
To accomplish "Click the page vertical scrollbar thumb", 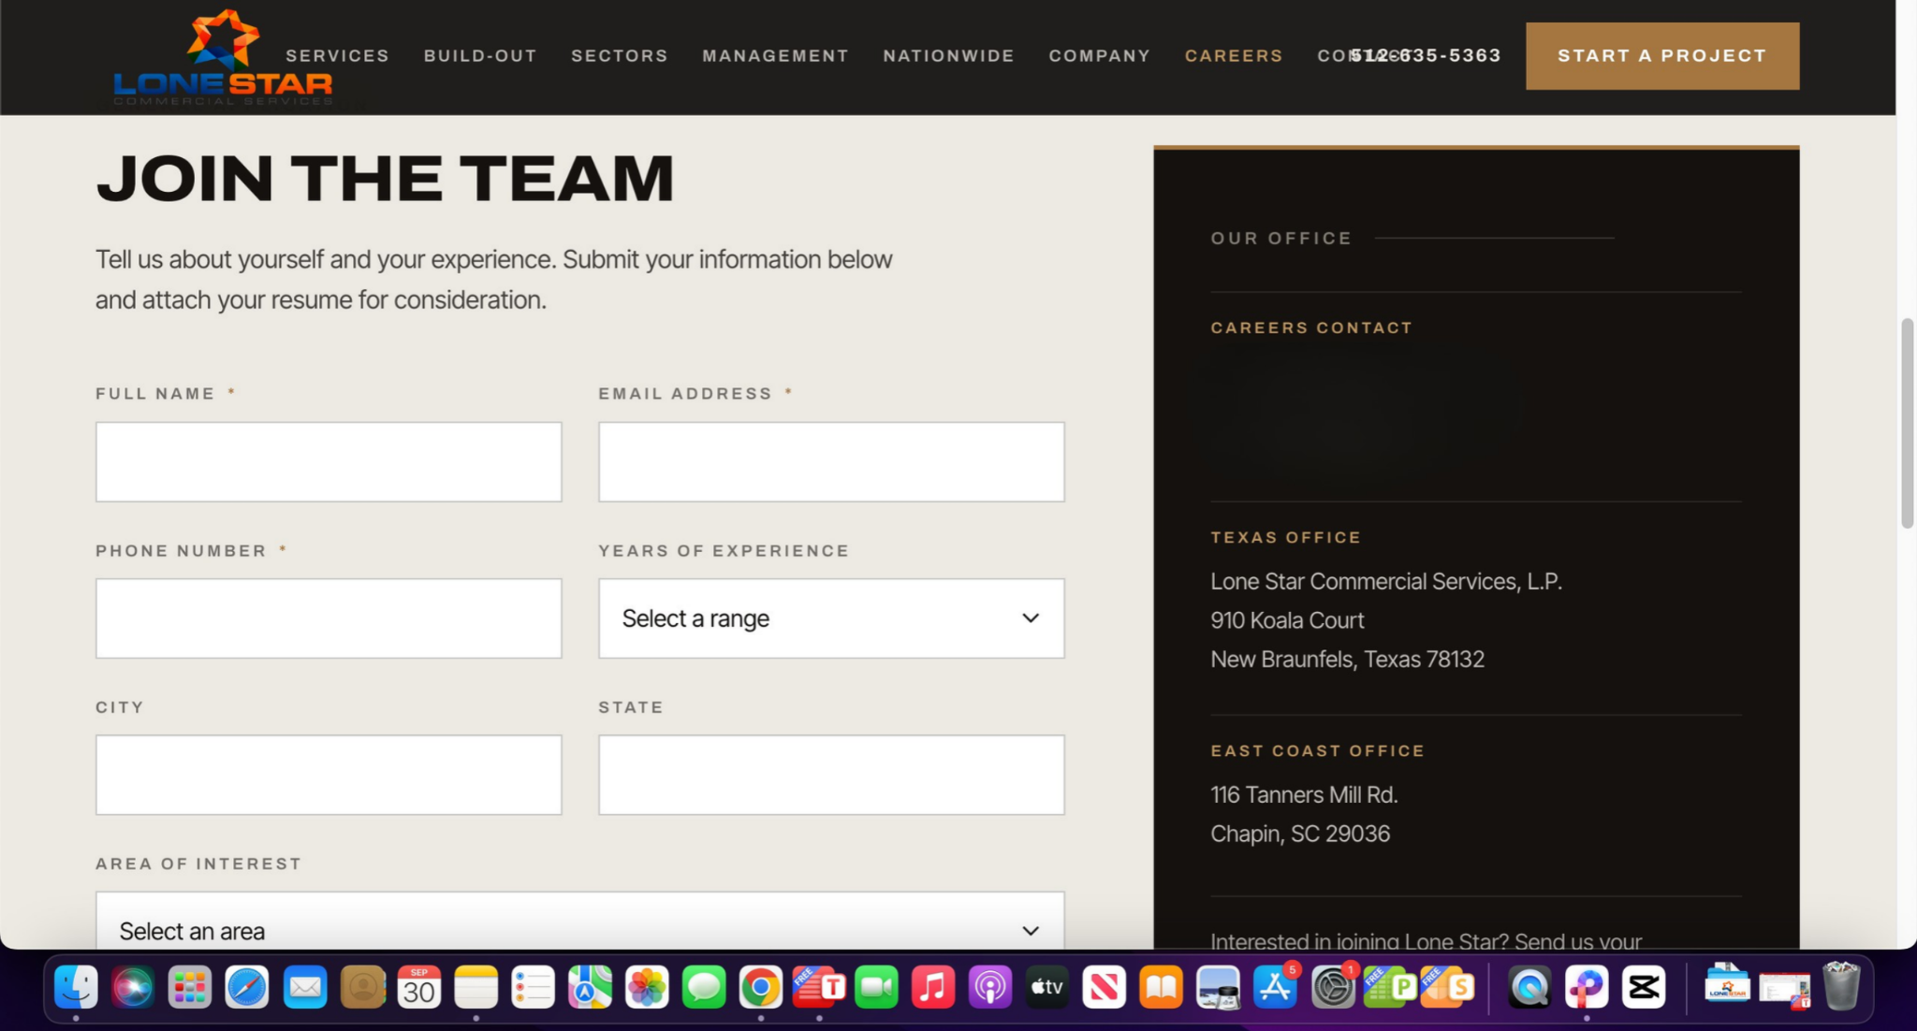I will (1907, 423).
